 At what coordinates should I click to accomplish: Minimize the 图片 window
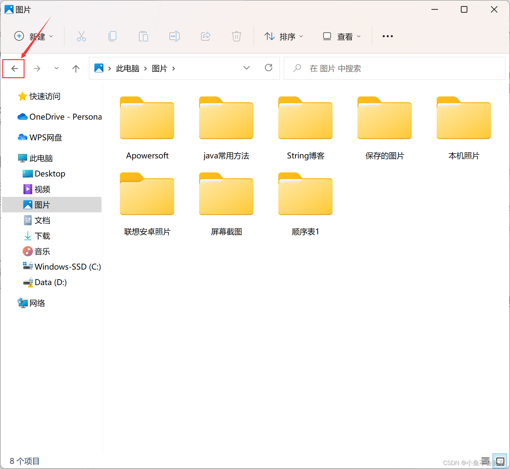pyautogui.click(x=435, y=9)
